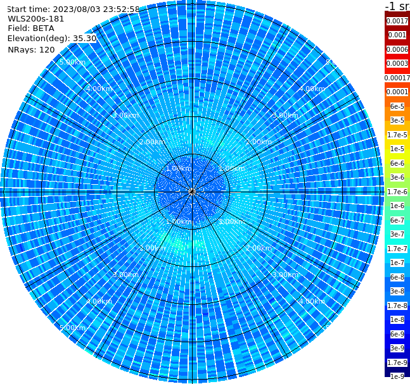
Task: Click the plot center where range rings converge
Action: 192,192
